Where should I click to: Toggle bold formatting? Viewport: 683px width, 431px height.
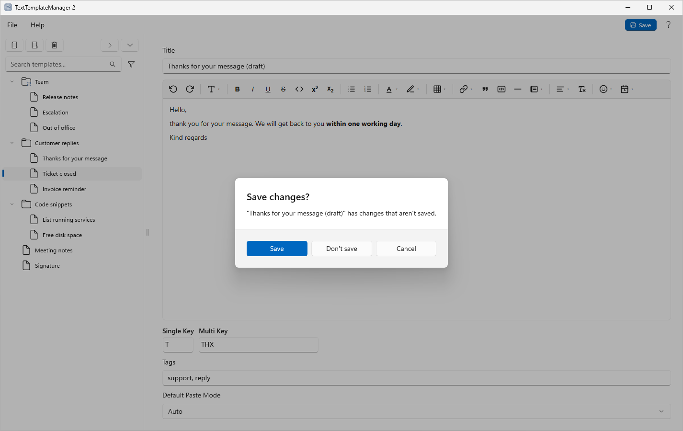point(237,89)
